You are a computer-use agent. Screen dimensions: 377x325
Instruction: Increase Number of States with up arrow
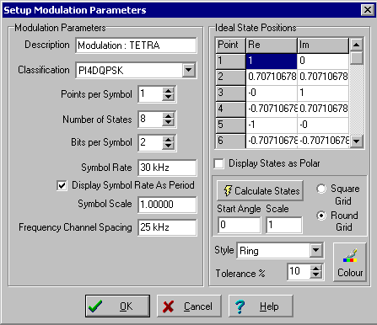coord(168,116)
